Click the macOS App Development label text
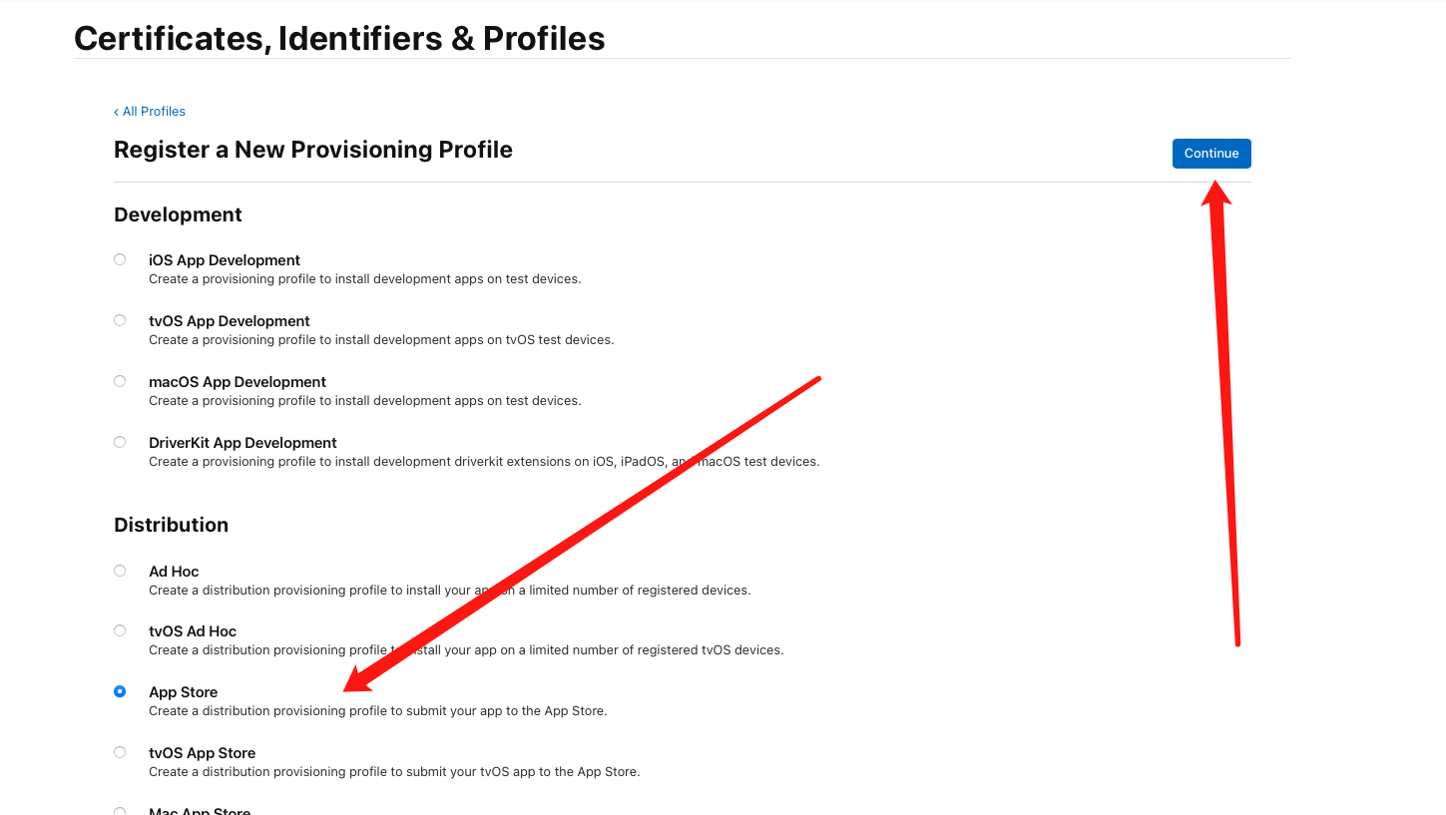1446x815 pixels. [x=238, y=382]
